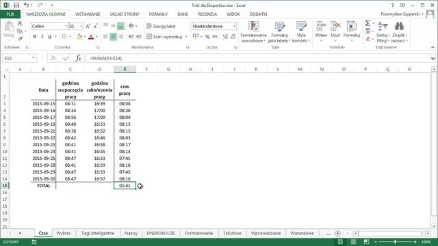Click the Redo arrow icon
Image resolution: width=438 pixels, height=246 pixels.
pos(40,5)
